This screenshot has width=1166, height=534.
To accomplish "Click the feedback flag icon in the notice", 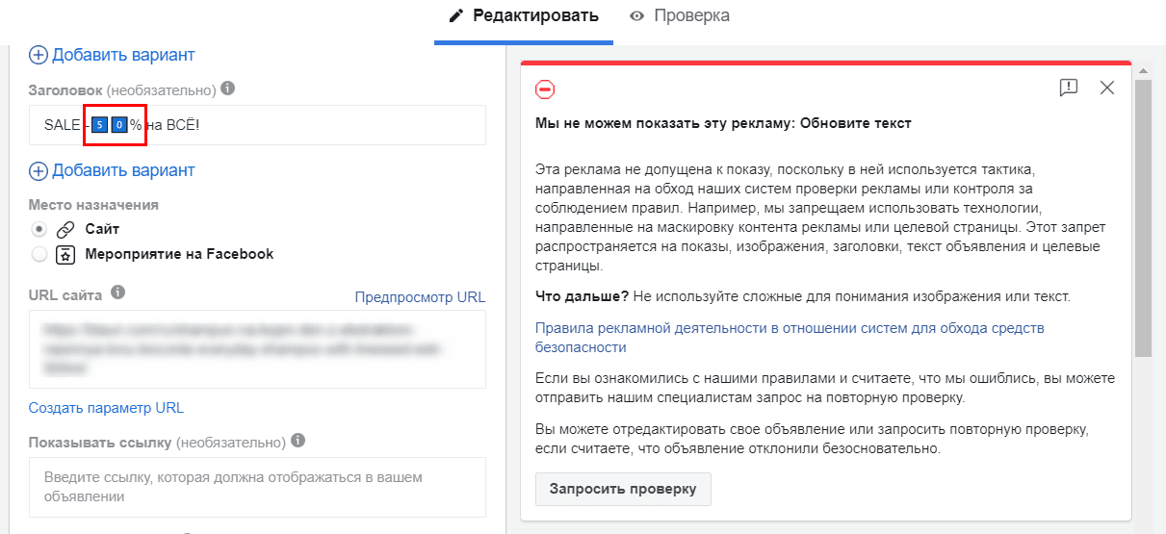I will [x=1068, y=88].
